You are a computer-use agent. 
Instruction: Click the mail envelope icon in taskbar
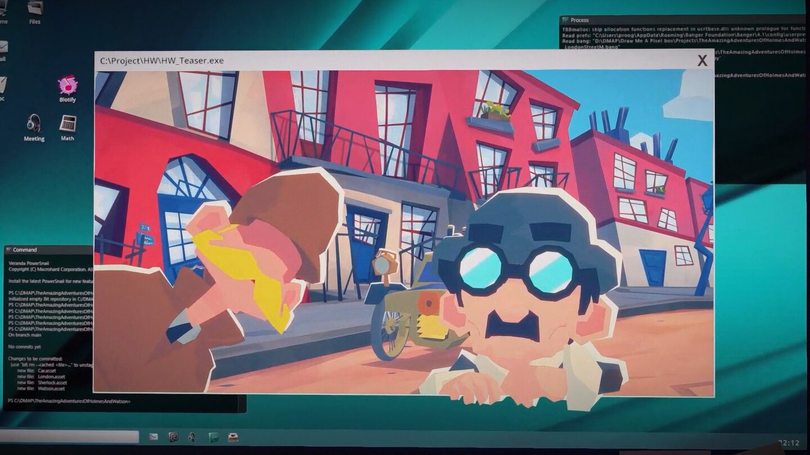pos(153,436)
